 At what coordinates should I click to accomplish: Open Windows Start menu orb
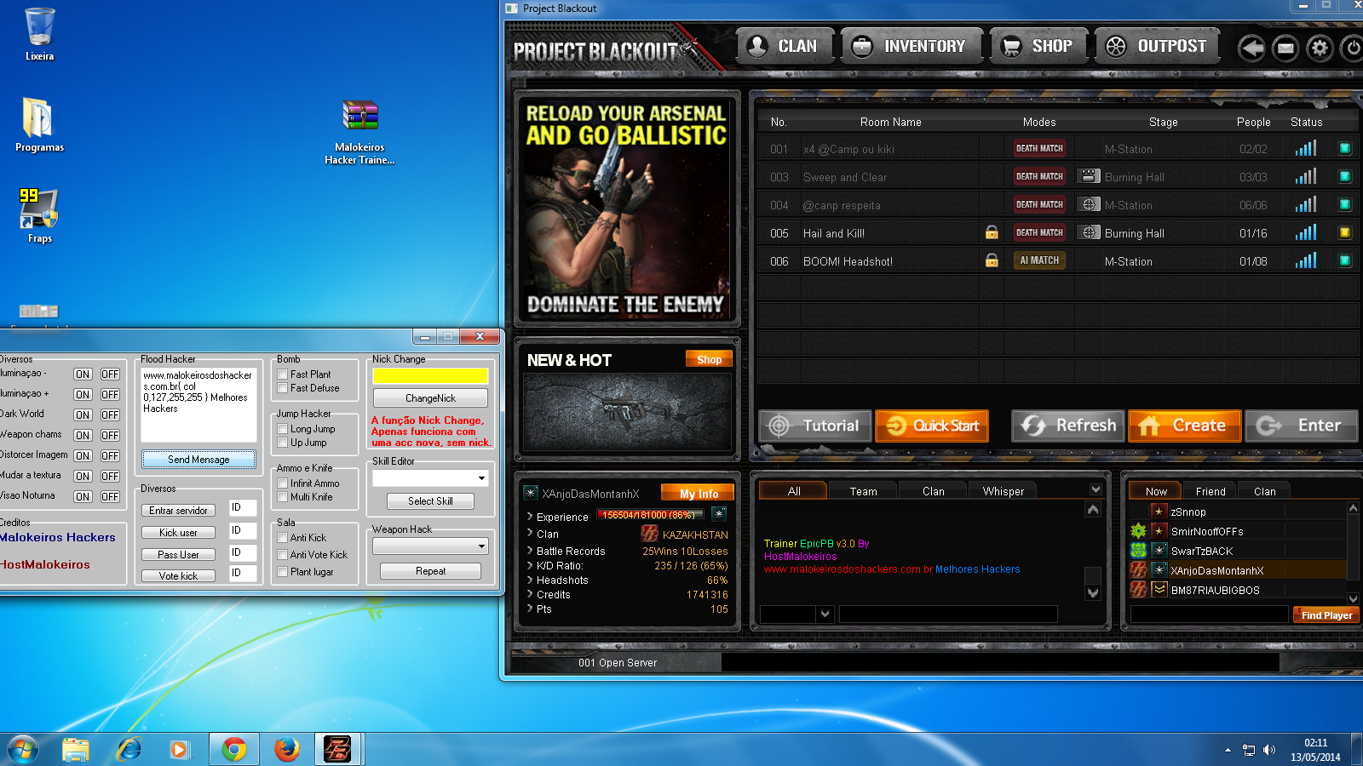22,749
